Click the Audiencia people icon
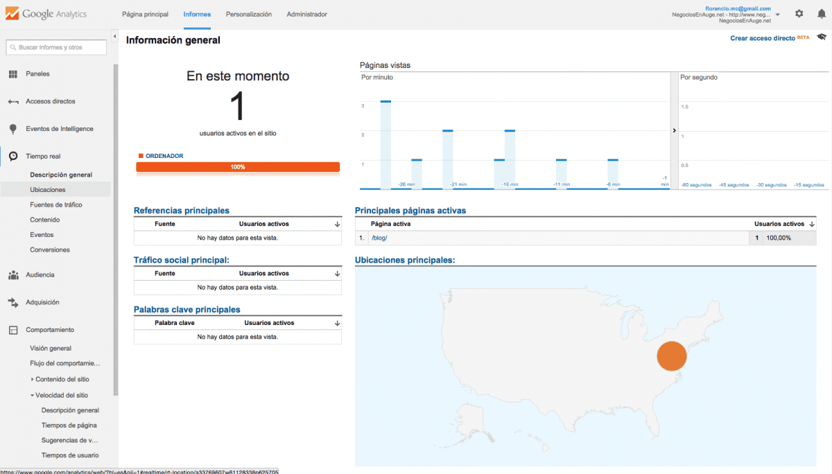This screenshot has height=474, width=832. point(13,275)
